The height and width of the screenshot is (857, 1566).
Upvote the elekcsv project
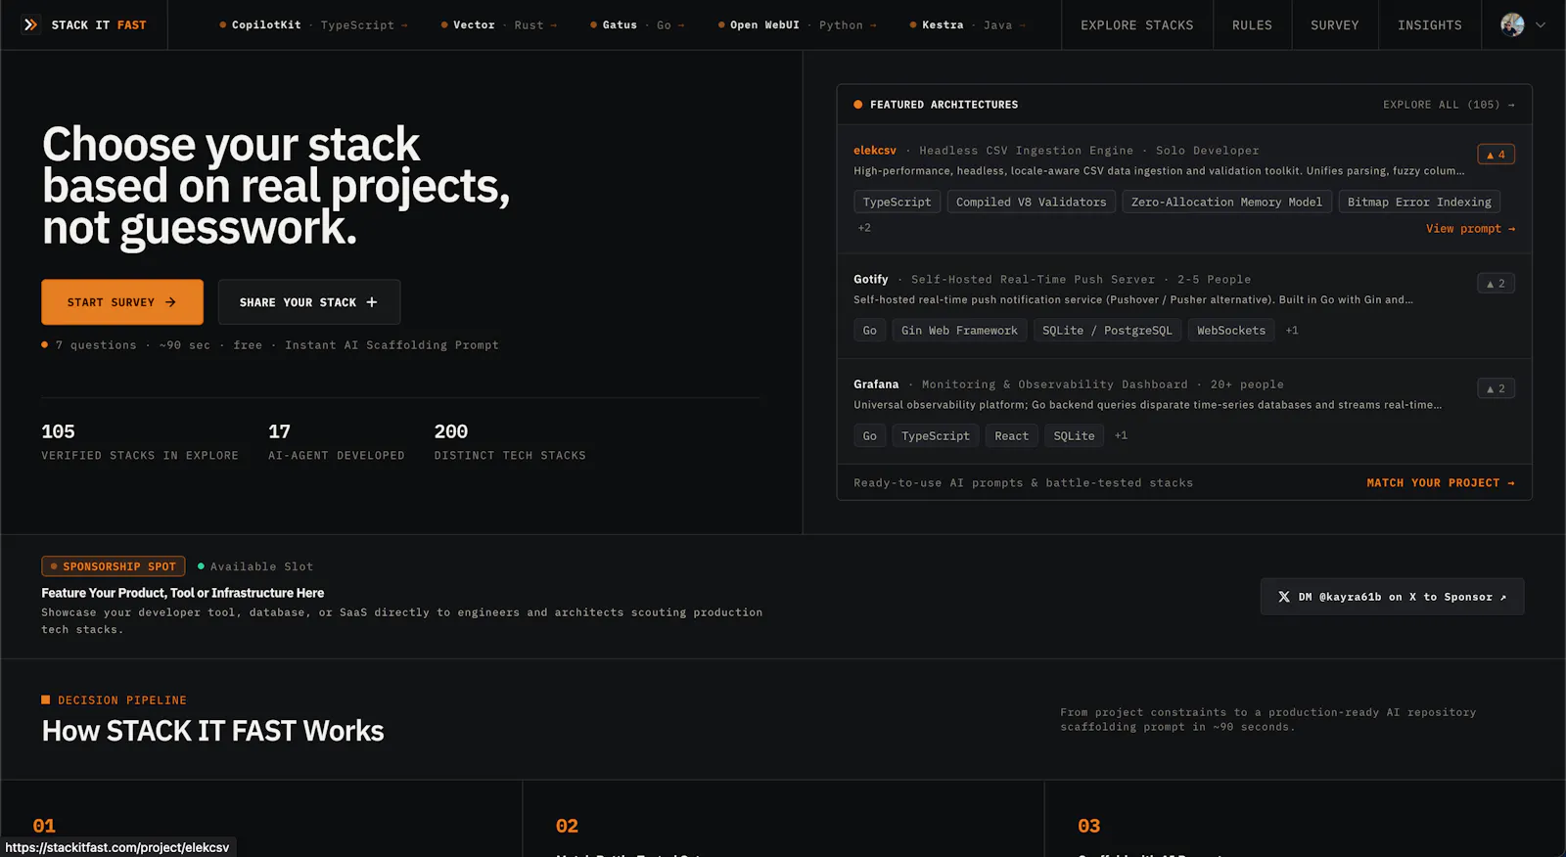pyautogui.click(x=1496, y=155)
